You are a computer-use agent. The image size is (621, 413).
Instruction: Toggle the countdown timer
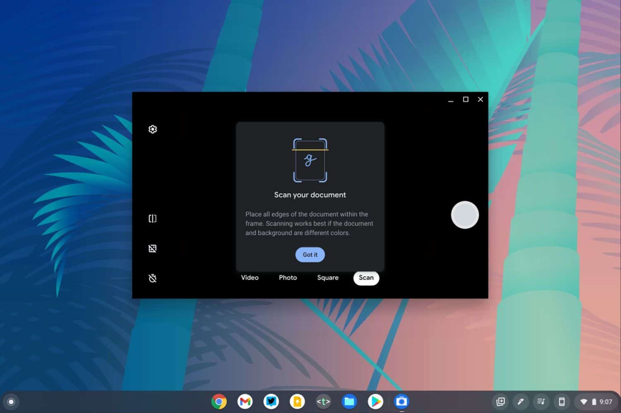(152, 278)
